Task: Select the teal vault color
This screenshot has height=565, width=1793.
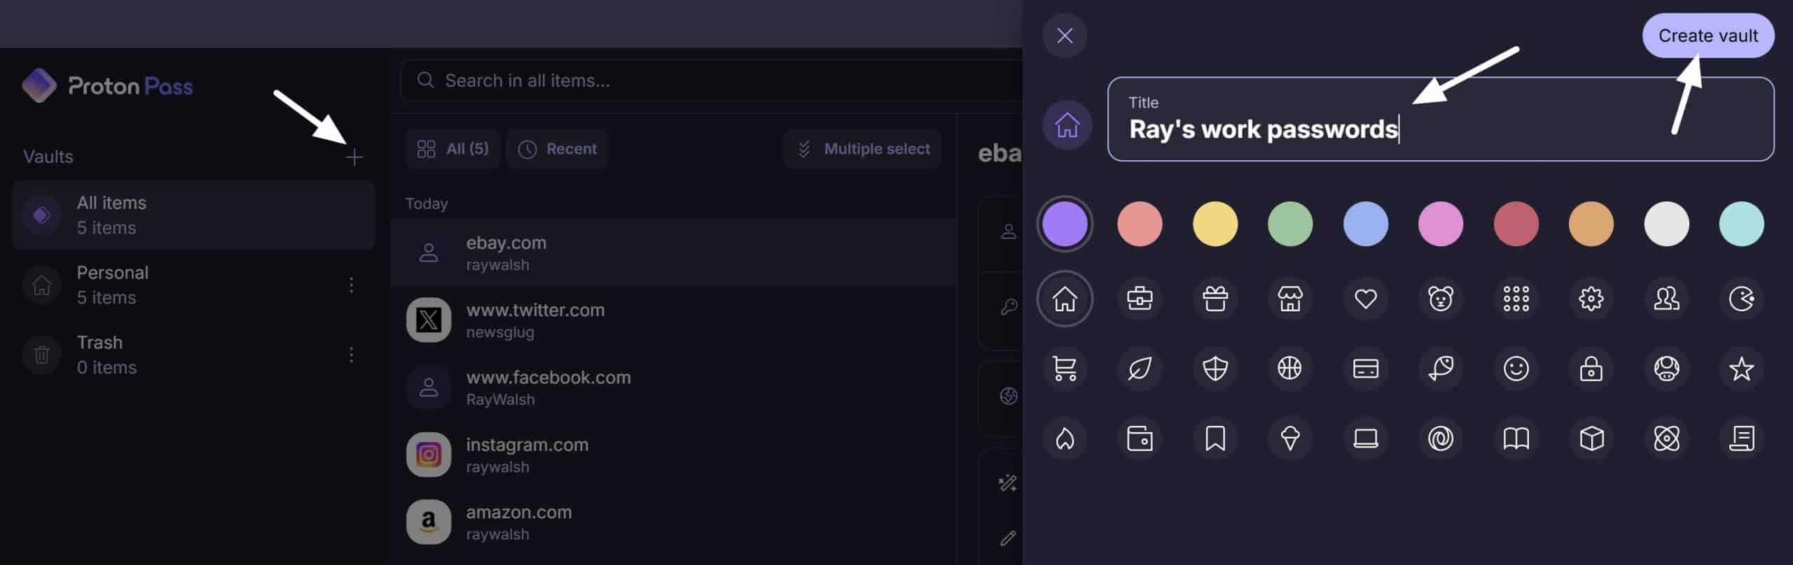Action: 1742,224
